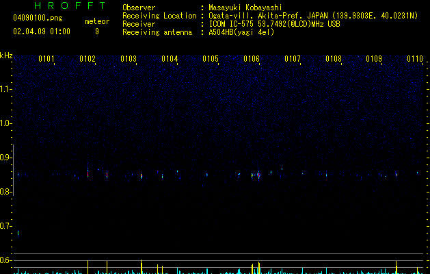Viewport: 430px width, 274px height.
Task: Click the ICOM IC-575 receiver text
Action: [x=274, y=24]
